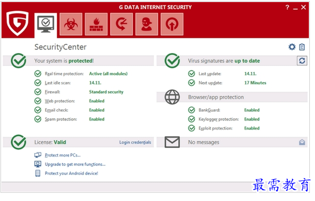Click the Next update label
This screenshot has width=315, height=201.
click(211, 83)
